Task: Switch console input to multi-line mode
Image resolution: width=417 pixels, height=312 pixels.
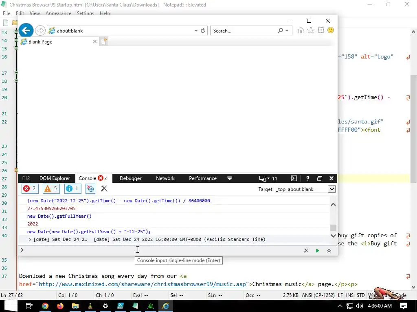Action: pos(329,250)
